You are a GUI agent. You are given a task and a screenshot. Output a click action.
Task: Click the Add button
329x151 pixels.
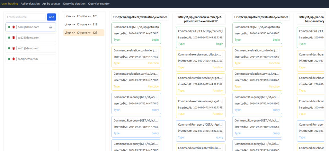point(51,17)
